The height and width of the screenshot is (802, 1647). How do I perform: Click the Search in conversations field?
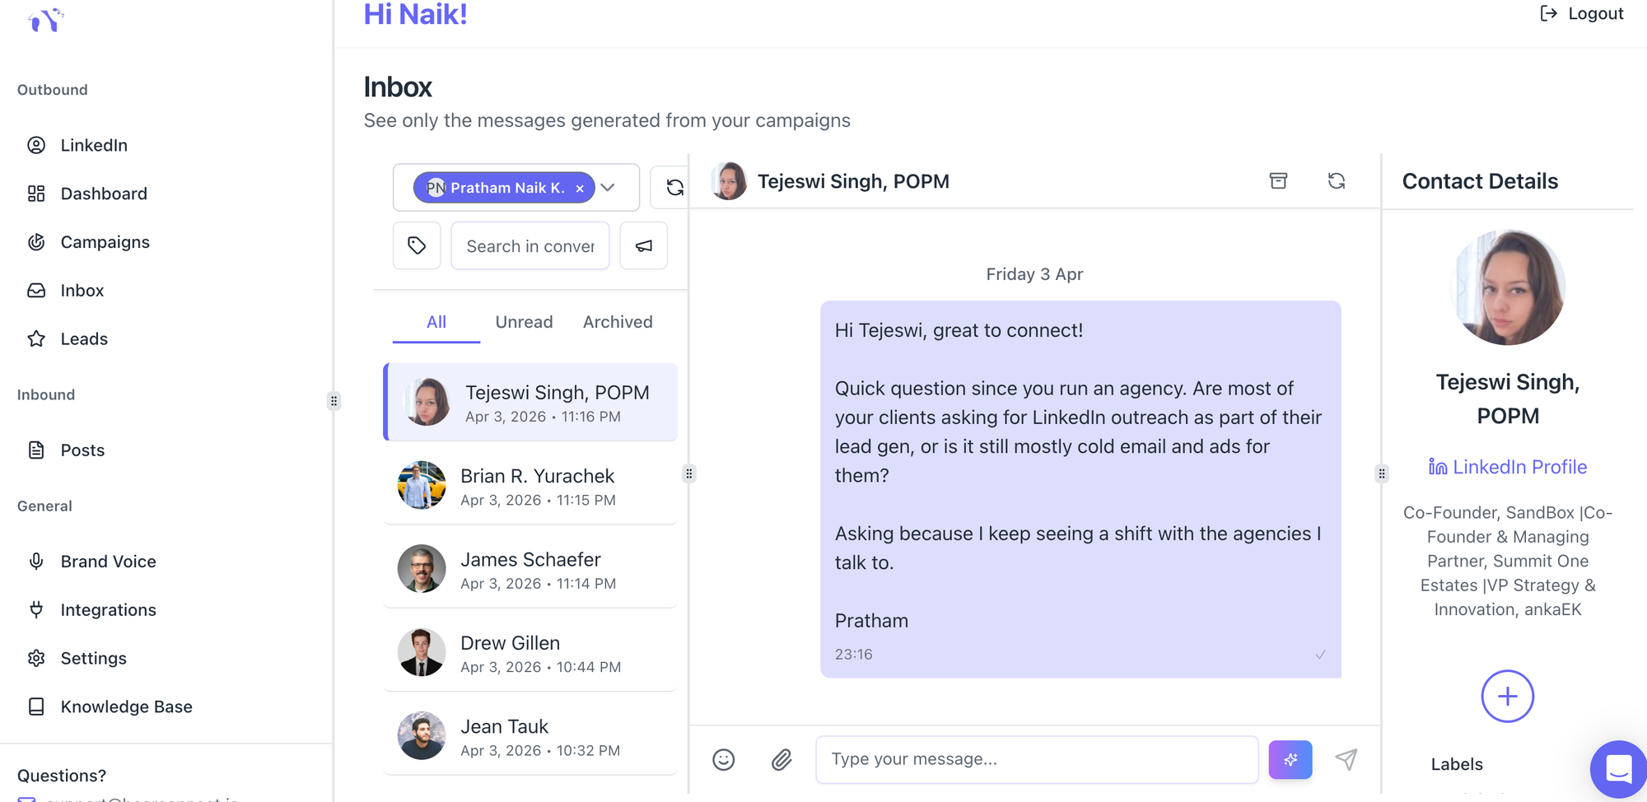(530, 246)
